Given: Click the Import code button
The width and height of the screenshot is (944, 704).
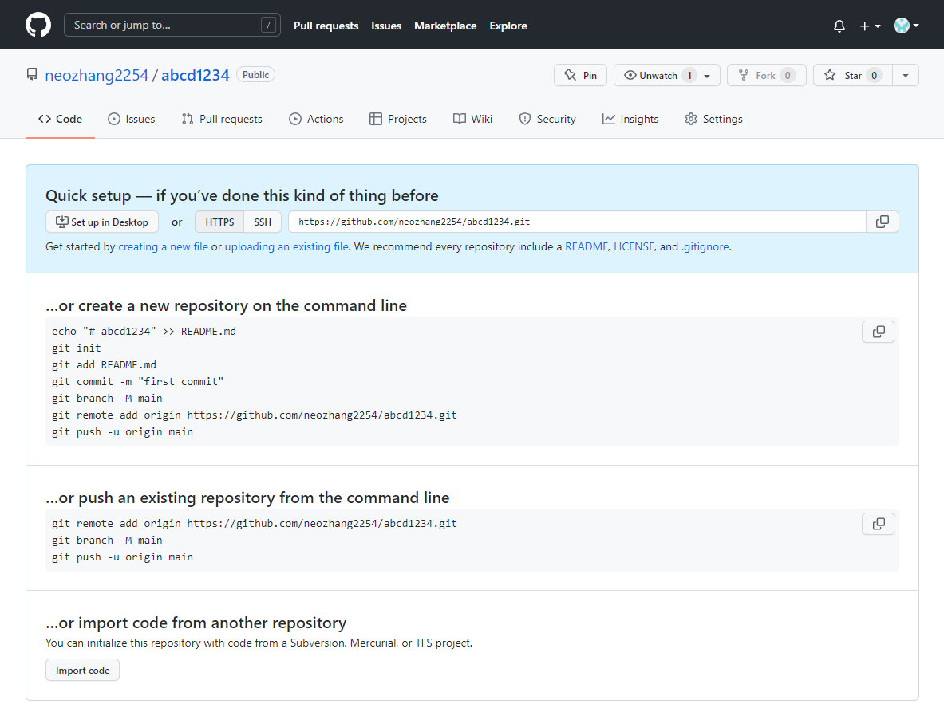Looking at the screenshot, I should pos(82,671).
